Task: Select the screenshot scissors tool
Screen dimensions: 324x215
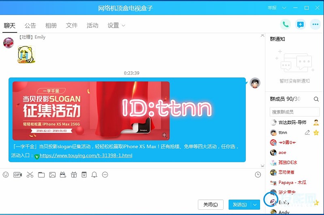Action: point(30,175)
